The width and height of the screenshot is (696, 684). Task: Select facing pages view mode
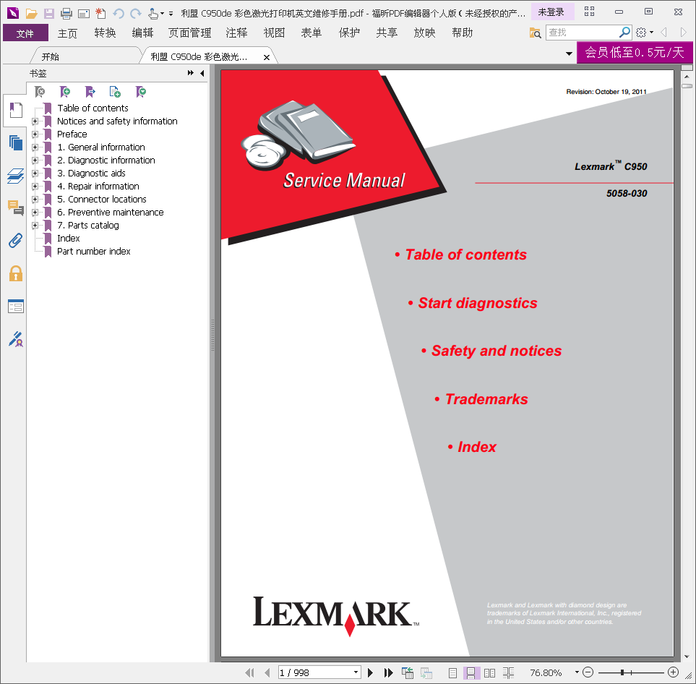(x=489, y=673)
